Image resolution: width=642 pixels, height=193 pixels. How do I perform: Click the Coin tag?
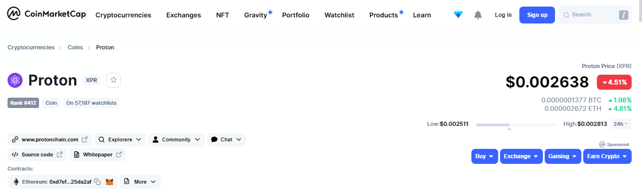(51, 103)
